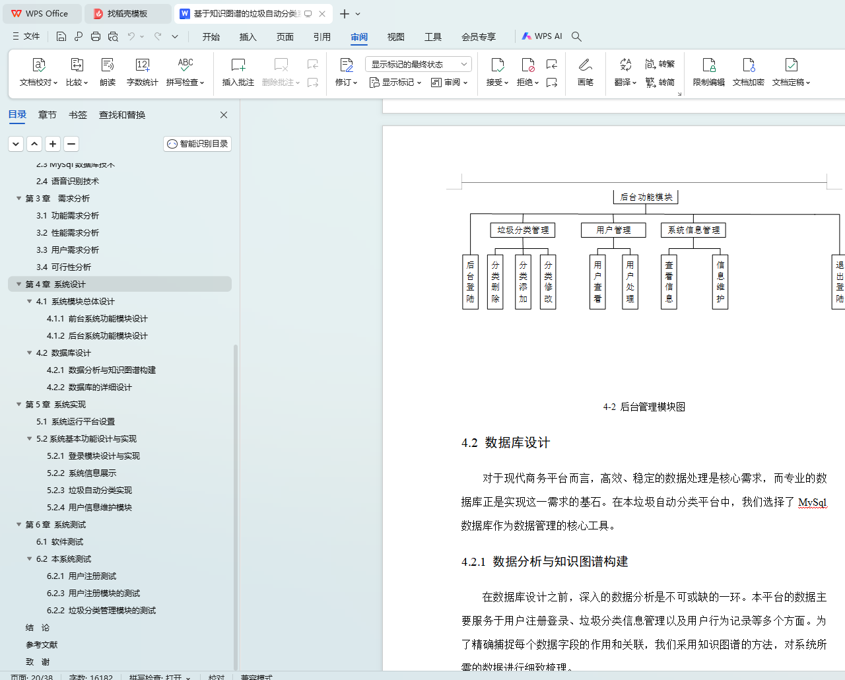
Task: Open 限制编辑 restrict editing
Action: (x=709, y=71)
